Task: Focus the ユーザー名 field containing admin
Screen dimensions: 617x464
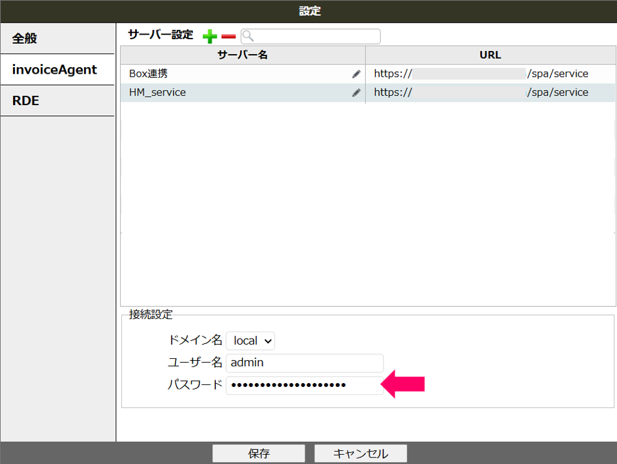Action: [305, 363]
